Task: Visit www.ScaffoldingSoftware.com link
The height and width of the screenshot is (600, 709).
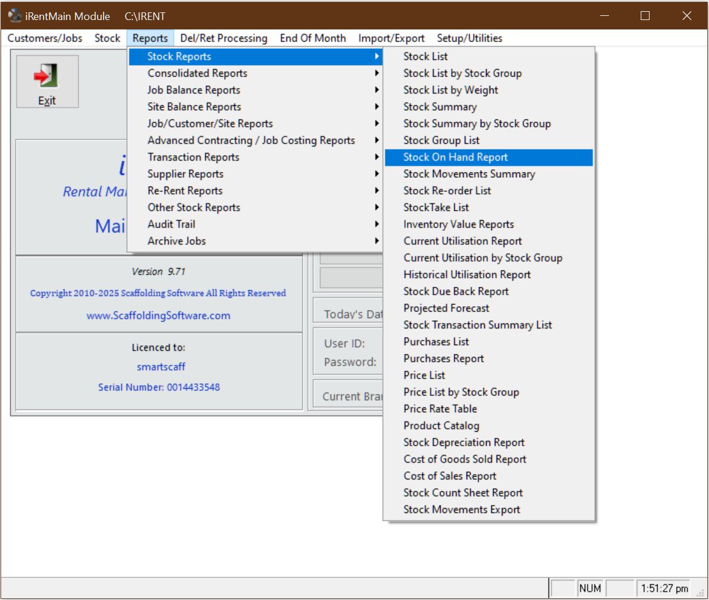Action: 158,316
